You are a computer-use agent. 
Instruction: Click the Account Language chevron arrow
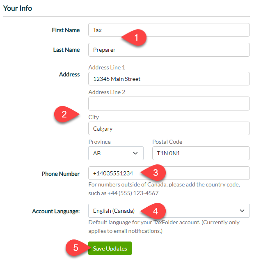tap(242, 211)
